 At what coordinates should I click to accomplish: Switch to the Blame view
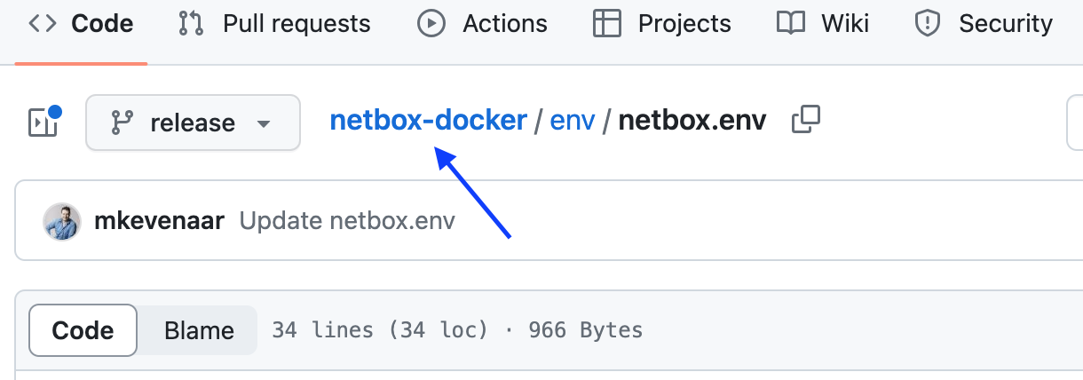pos(199,331)
